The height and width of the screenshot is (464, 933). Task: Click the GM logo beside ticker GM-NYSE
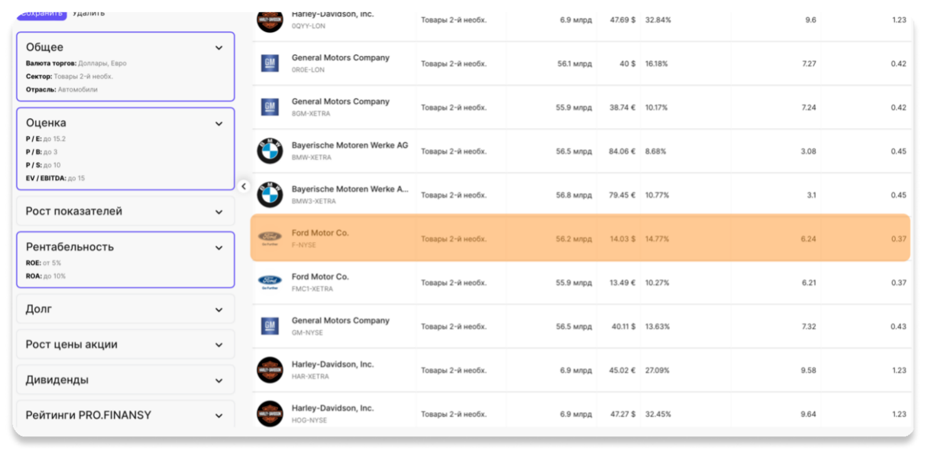[270, 326]
